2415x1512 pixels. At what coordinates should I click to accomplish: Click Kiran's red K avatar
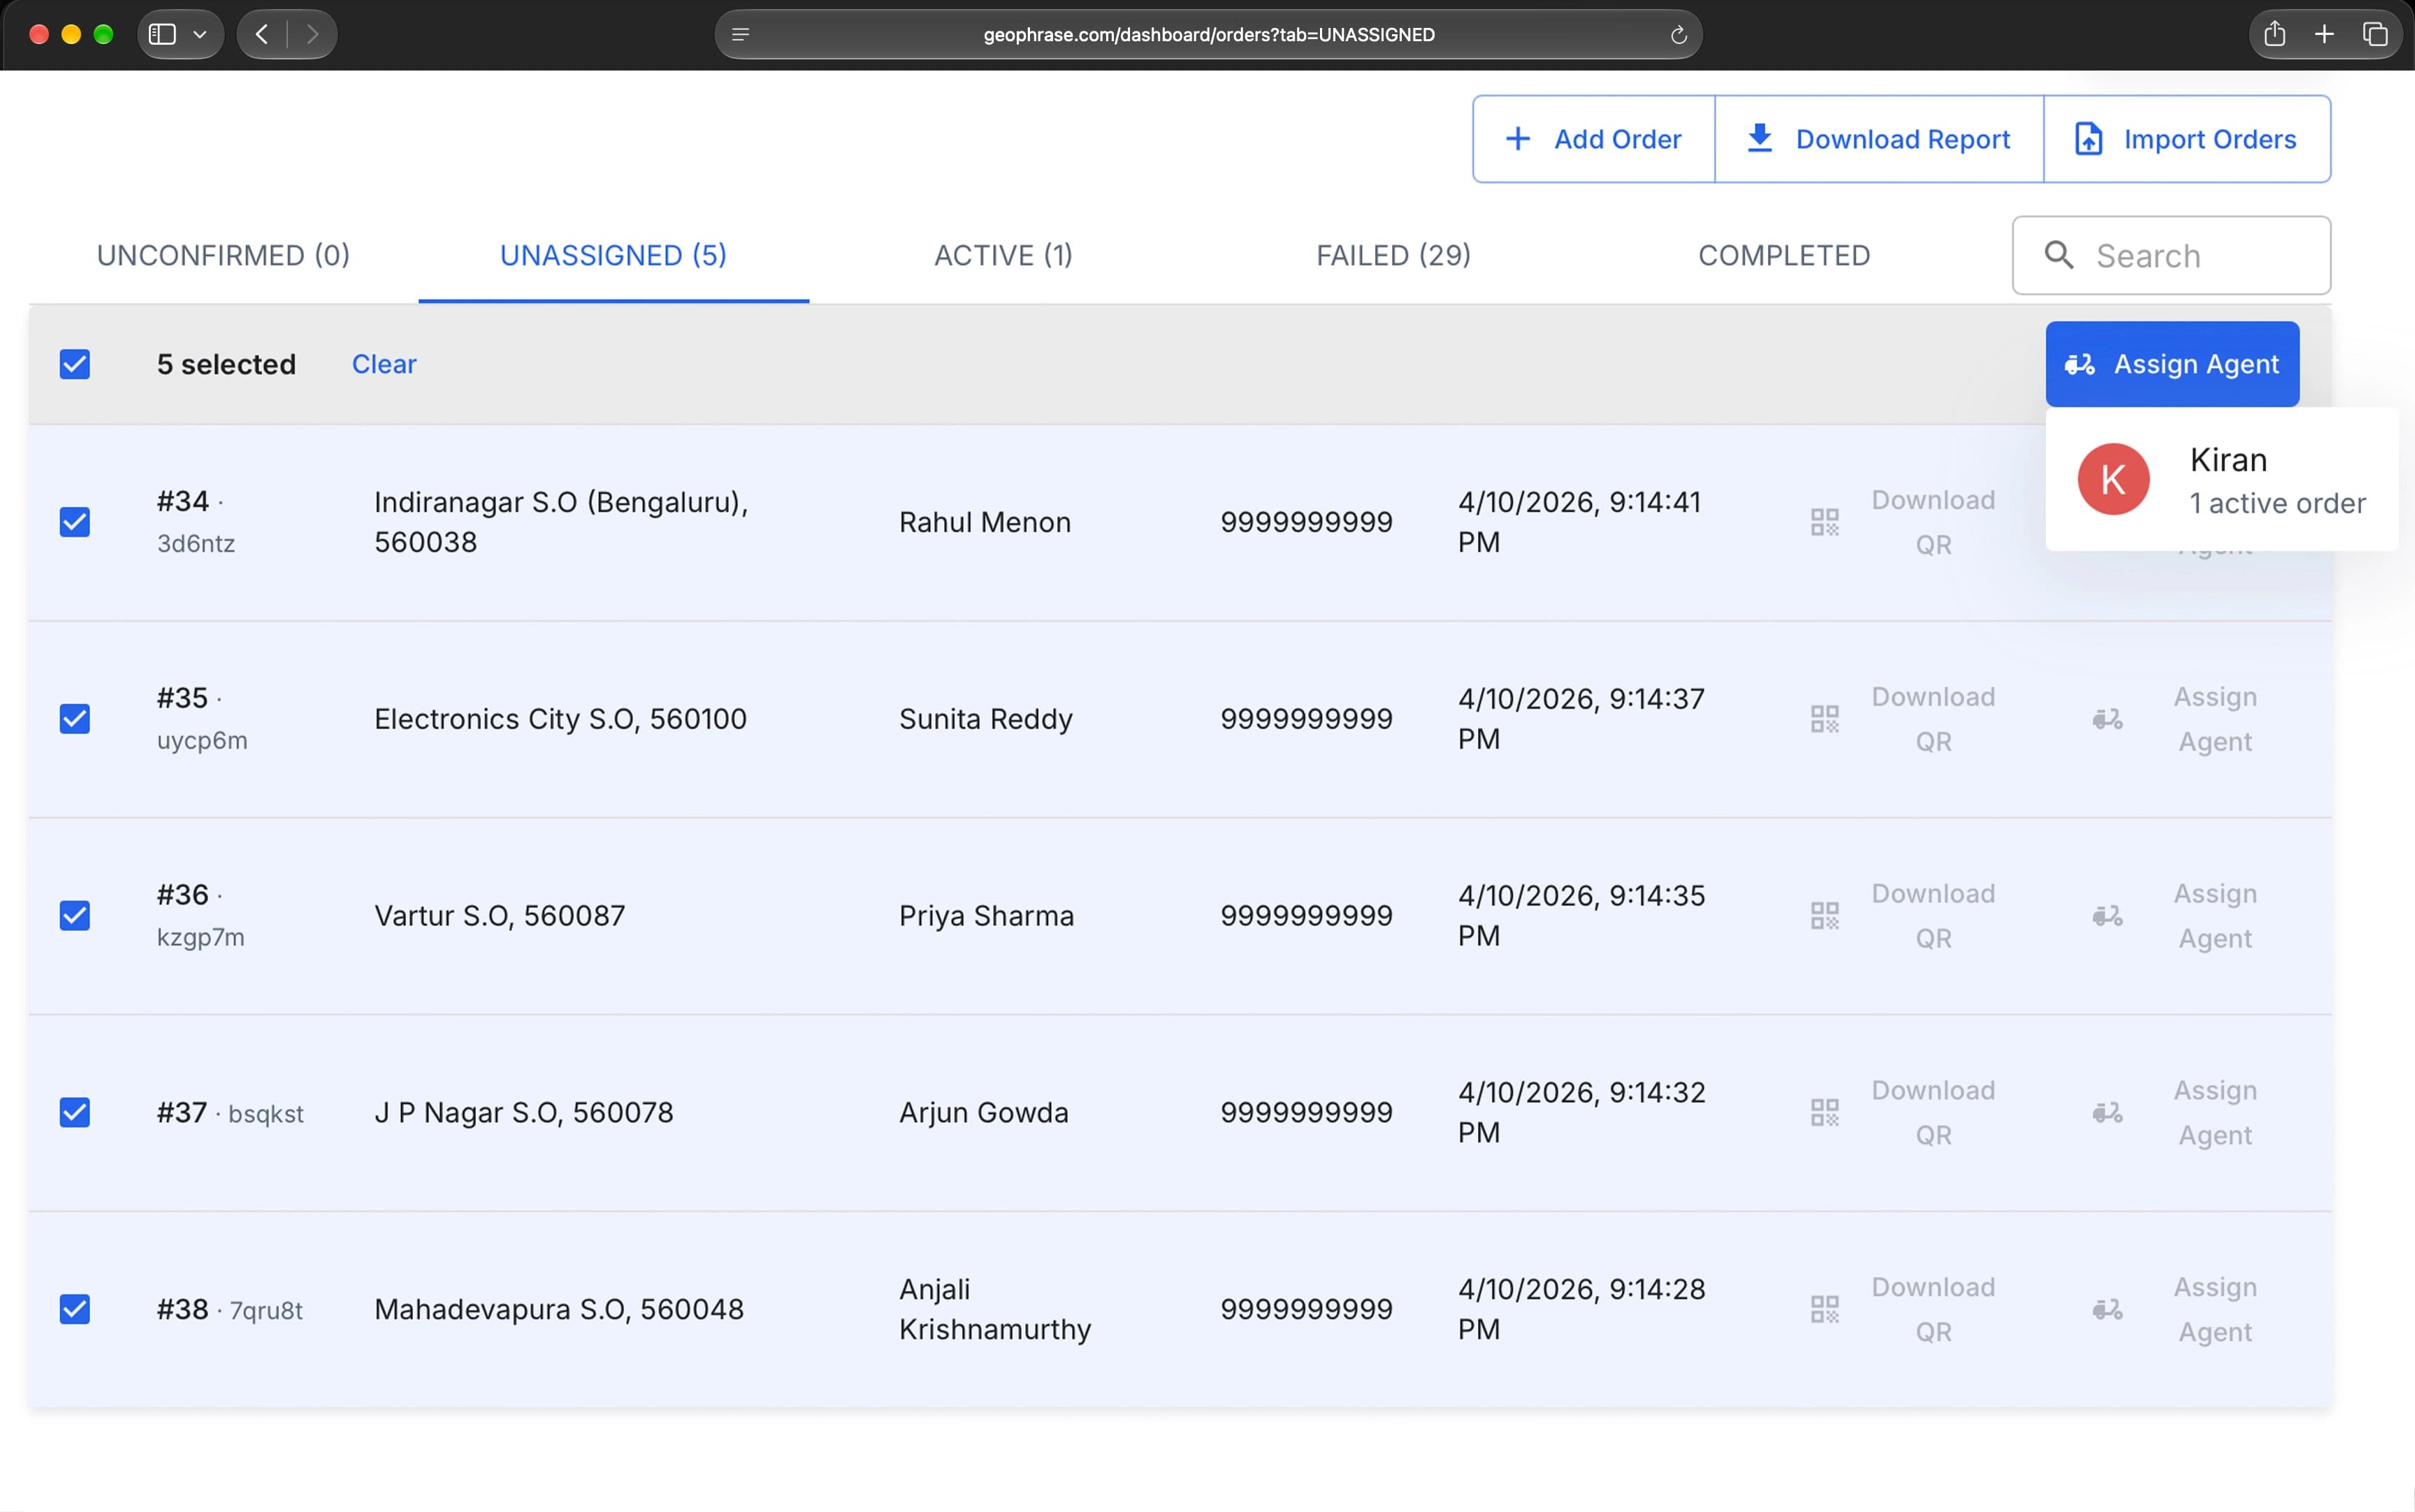click(x=2114, y=480)
